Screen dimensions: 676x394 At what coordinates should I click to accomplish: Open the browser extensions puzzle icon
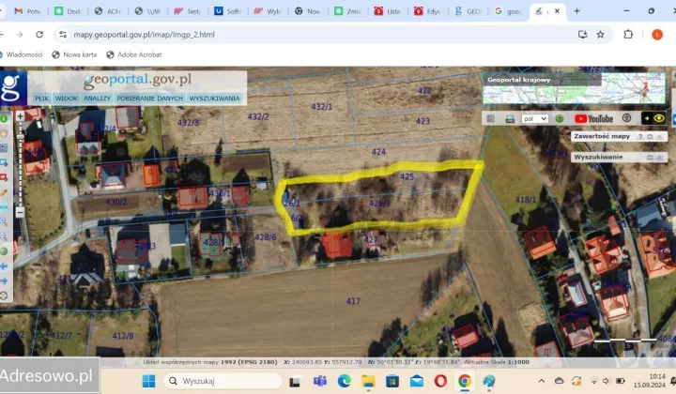[628, 35]
